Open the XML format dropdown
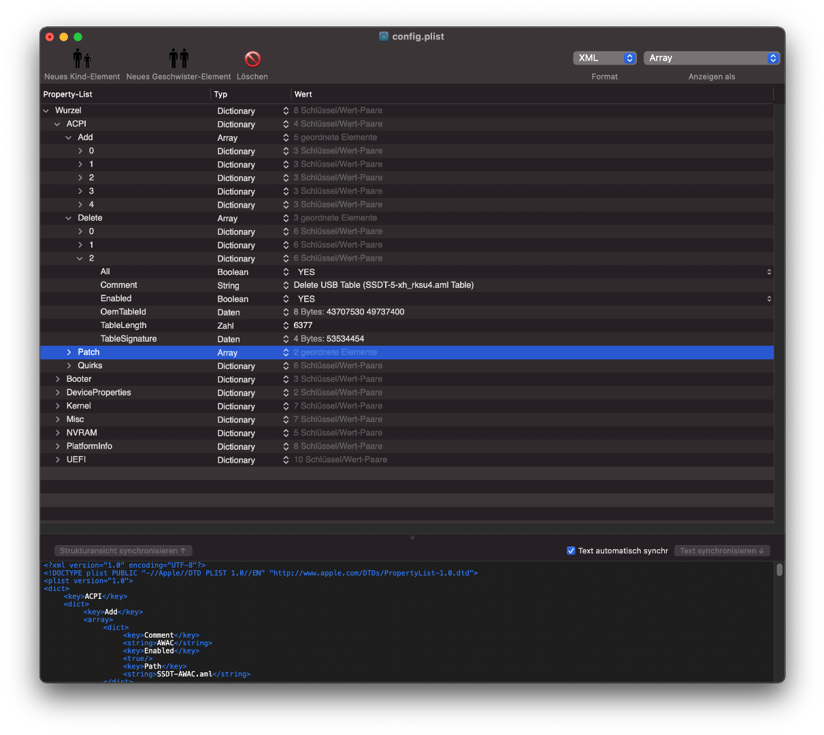 pyautogui.click(x=604, y=59)
